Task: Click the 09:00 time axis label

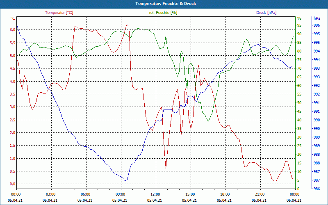Action: (120, 194)
